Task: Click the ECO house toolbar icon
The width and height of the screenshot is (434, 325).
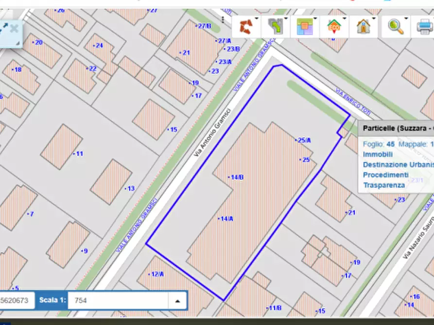Action: point(334,27)
